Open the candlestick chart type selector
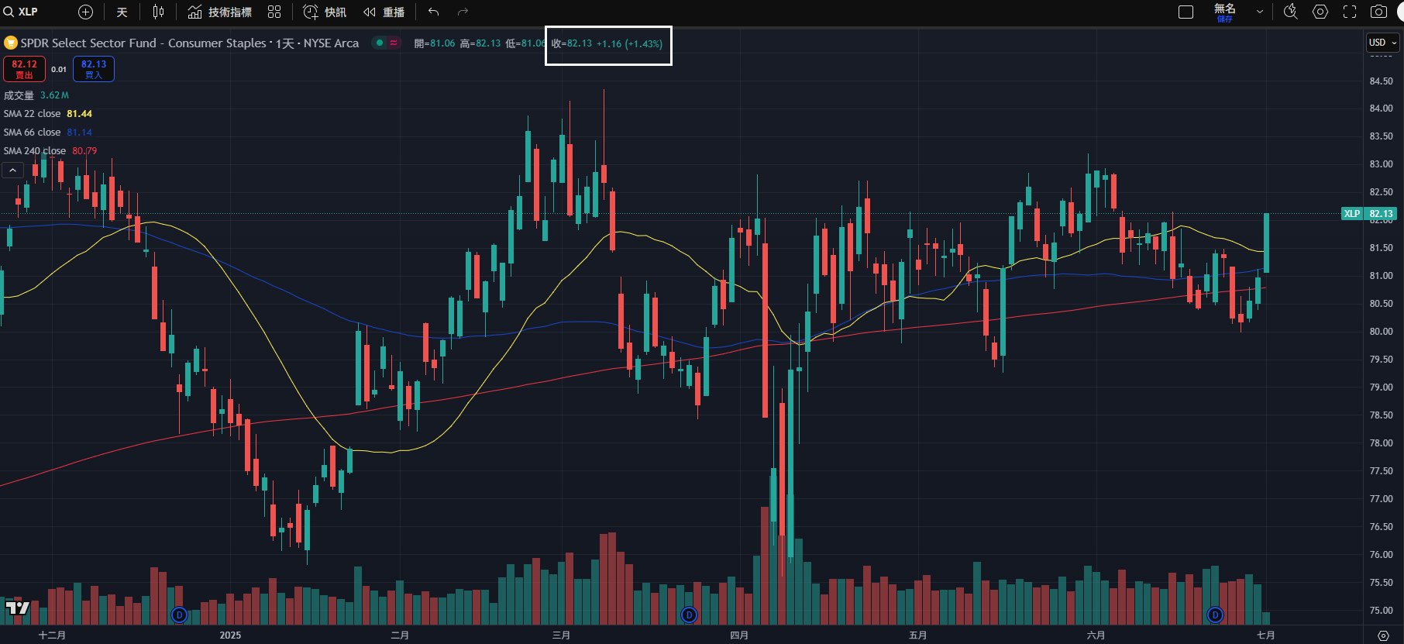 tap(158, 12)
